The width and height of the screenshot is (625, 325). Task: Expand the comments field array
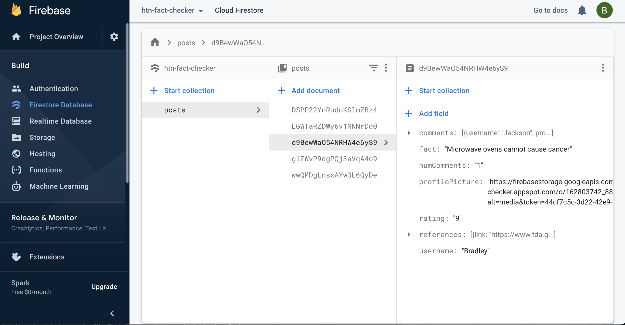(409, 133)
